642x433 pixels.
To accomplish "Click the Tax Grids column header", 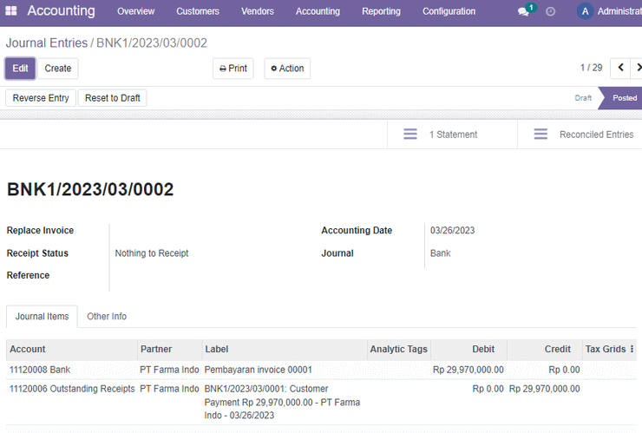I will [x=606, y=349].
